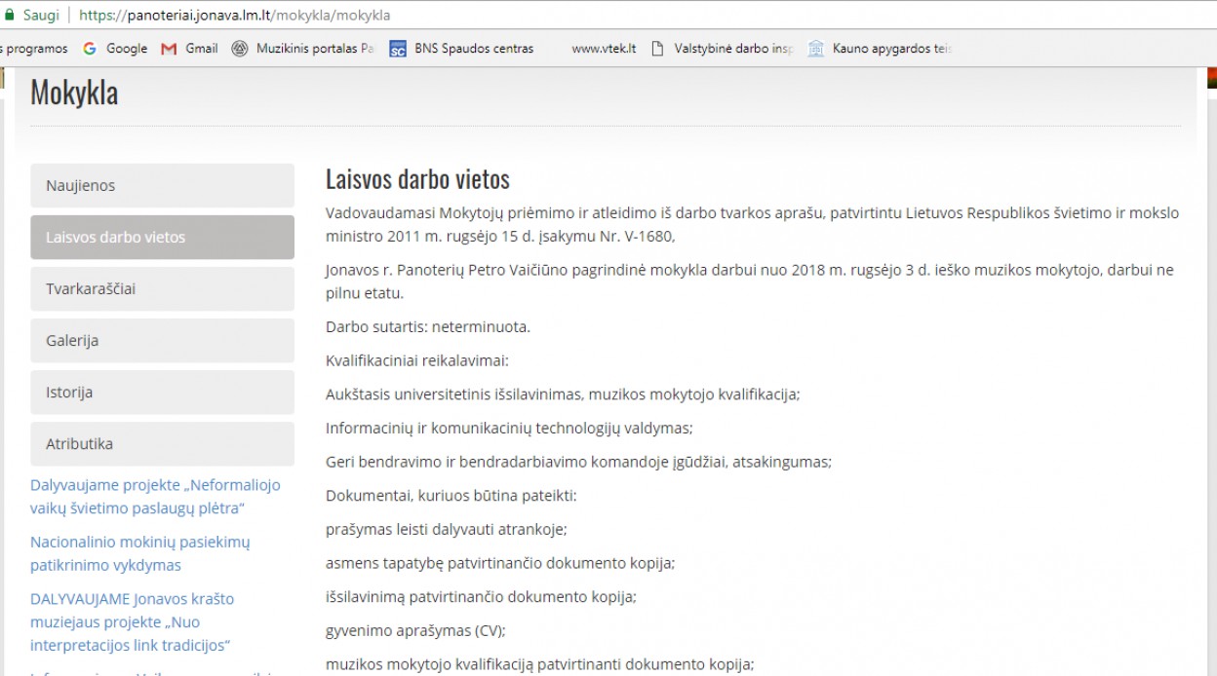
Task: Select Laisvos darbo vietos sidebar item
Action: tap(162, 238)
